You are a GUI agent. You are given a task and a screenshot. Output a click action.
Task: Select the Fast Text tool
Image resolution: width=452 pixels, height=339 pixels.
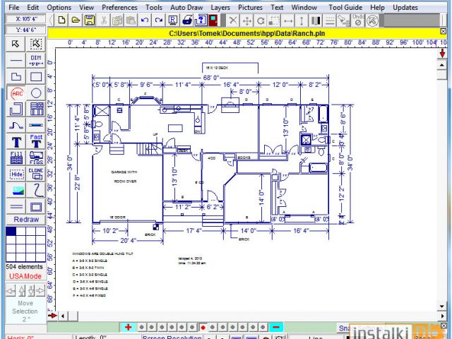[x=35, y=141]
